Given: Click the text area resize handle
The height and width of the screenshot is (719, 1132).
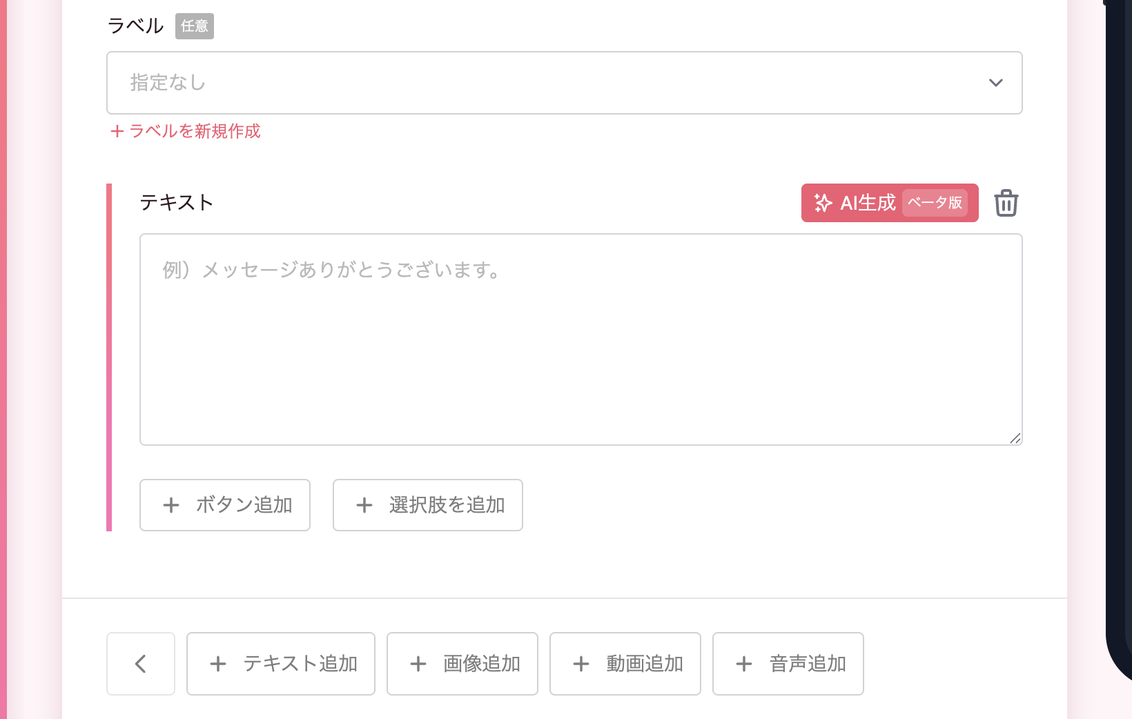Looking at the screenshot, I should [x=1015, y=438].
